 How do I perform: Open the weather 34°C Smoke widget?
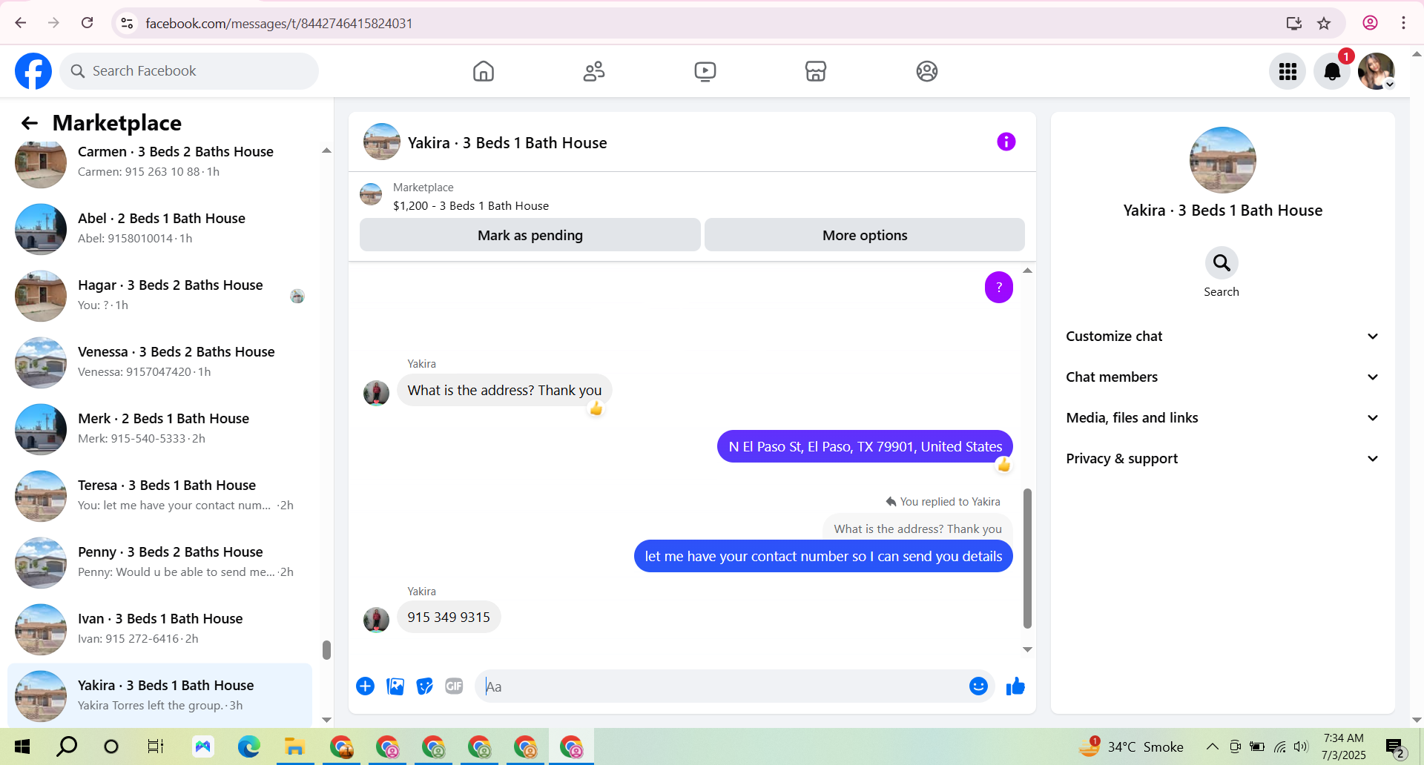[x=1131, y=746]
